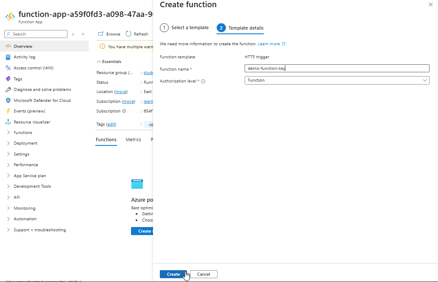Click the Activity log icon in sidebar

[x=8, y=57]
